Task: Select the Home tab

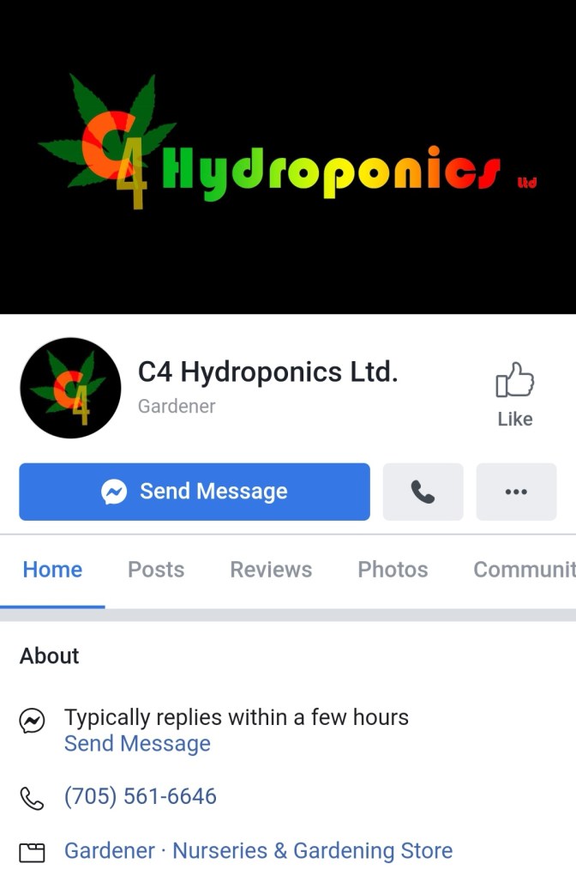Action: (x=52, y=570)
